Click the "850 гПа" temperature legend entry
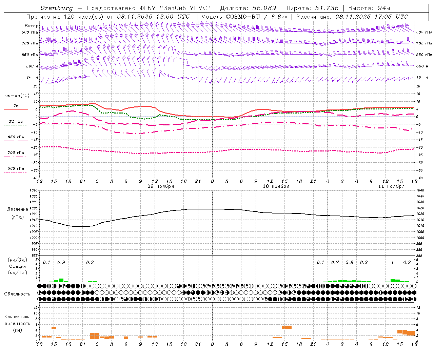Screen dimensions: 434x347 (16, 137)
